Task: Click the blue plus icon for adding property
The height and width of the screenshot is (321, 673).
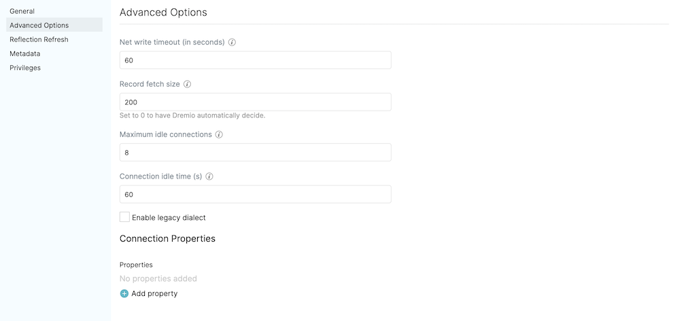Action: click(x=124, y=294)
